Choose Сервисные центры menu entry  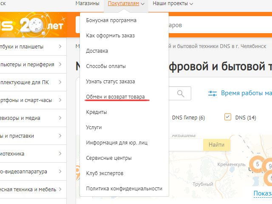pos(109,158)
